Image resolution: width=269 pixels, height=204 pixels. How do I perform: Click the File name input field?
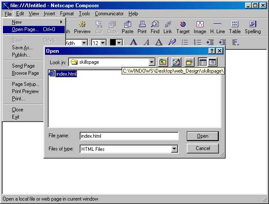coord(129,136)
